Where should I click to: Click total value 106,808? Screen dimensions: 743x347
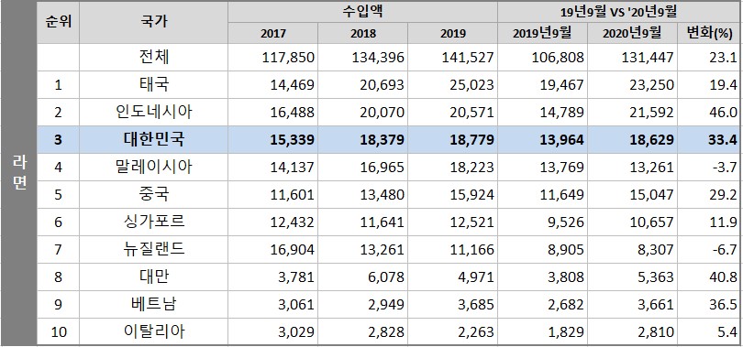[x=558, y=58]
